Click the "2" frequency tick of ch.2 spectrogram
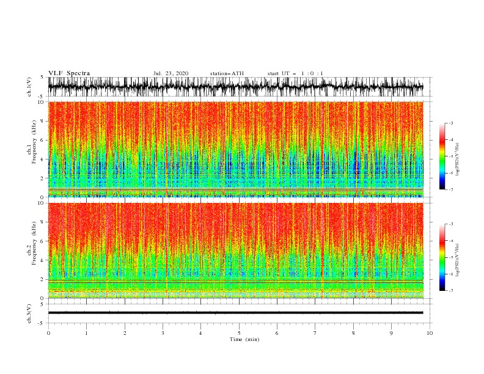This screenshot has height=374, width=484. pos(43,279)
